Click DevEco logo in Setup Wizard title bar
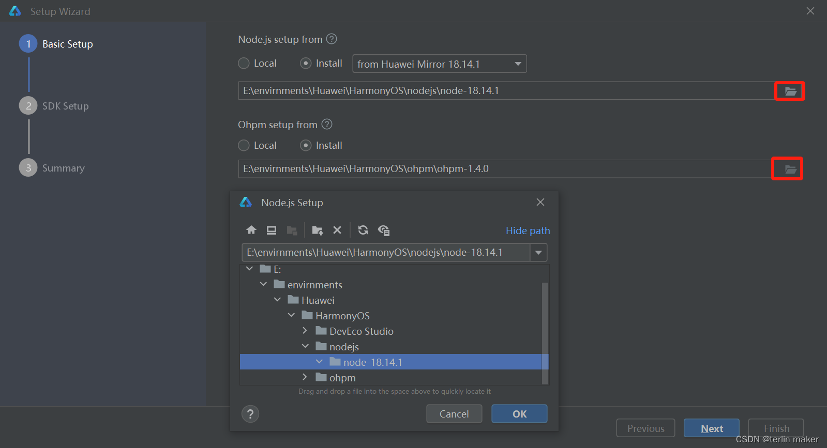The image size is (827, 448). (15, 11)
